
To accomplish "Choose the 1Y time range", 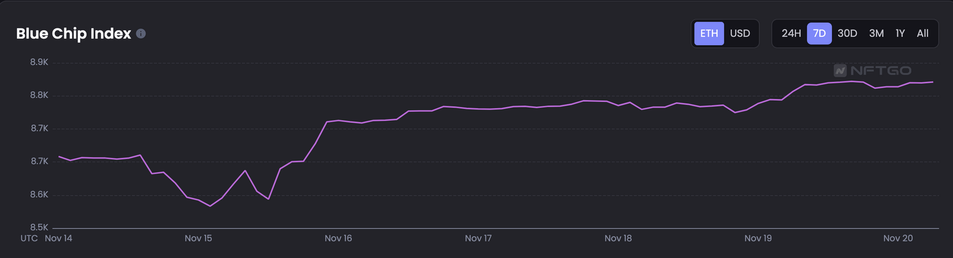I will pos(900,33).
